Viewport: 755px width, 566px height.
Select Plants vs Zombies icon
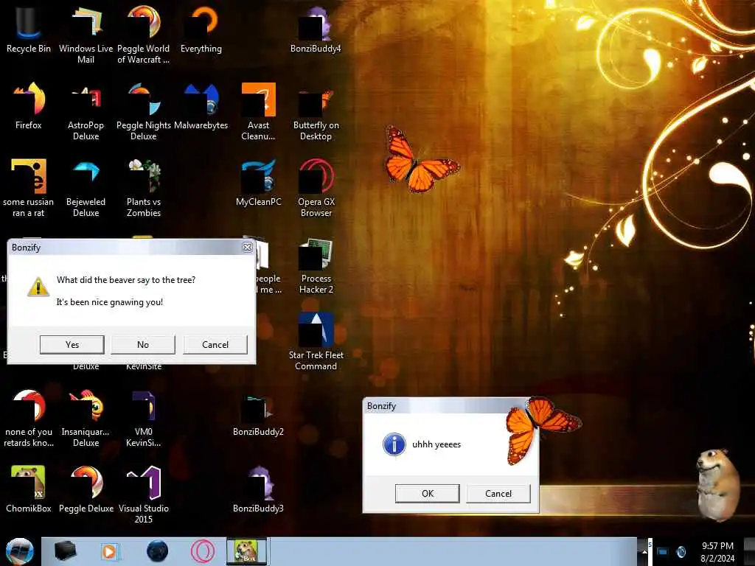(x=144, y=188)
